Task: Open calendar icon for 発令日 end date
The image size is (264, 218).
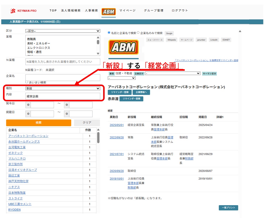Action: 67,105
